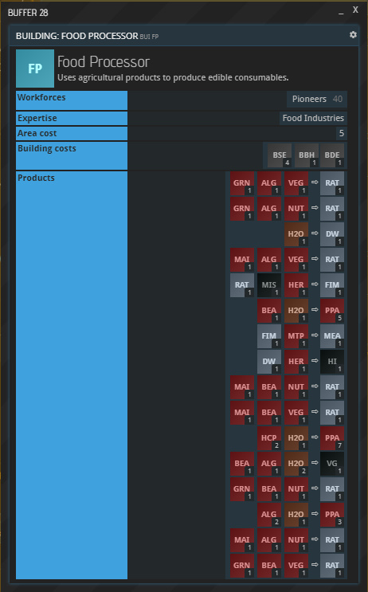This screenshot has width=368, height=592.
Task: Click the BBH building cost material icon
Action: (307, 155)
